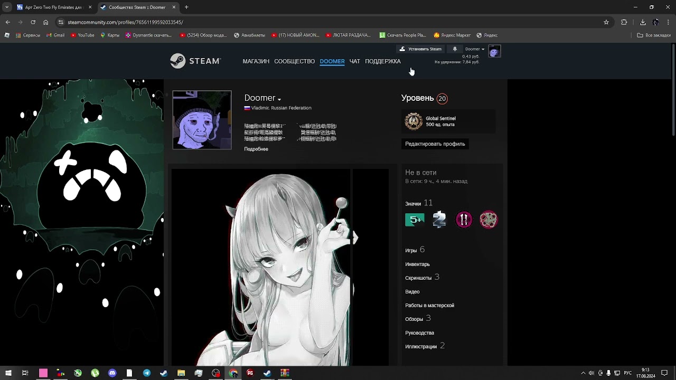Image resolution: width=676 pixels, height=380 pixels.
Task: Show hidden system tray icons
Action: 583,373
